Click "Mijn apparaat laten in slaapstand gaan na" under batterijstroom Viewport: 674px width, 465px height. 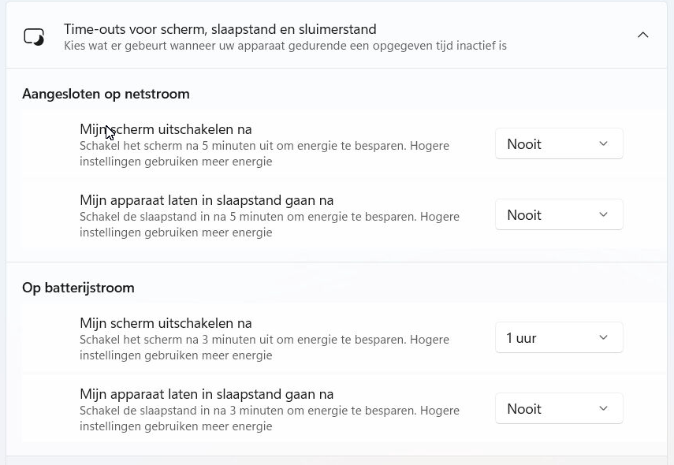(x=207, y=394)
